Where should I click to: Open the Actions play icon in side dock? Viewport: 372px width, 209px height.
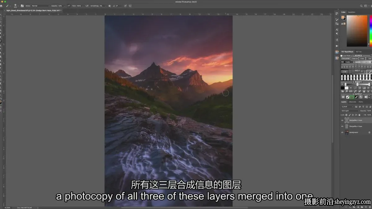point(337,46)
